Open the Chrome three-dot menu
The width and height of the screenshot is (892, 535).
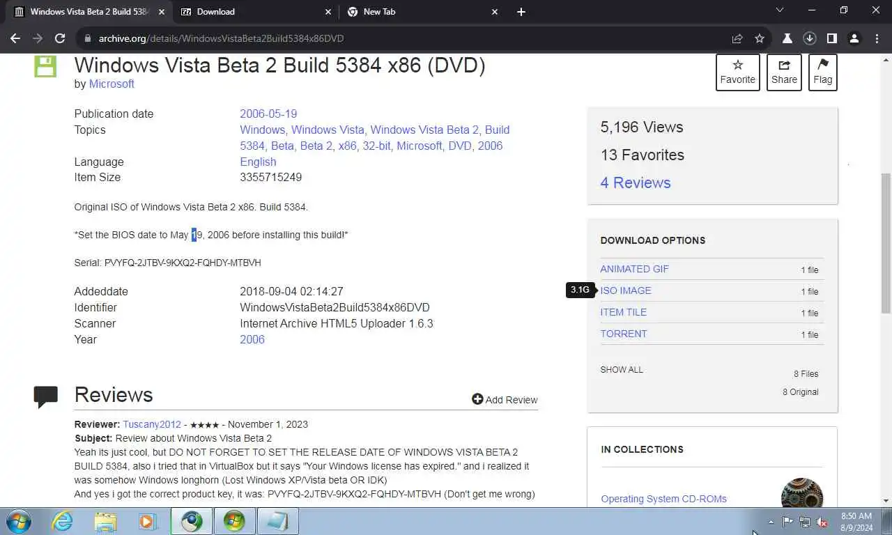pos(876,38)
